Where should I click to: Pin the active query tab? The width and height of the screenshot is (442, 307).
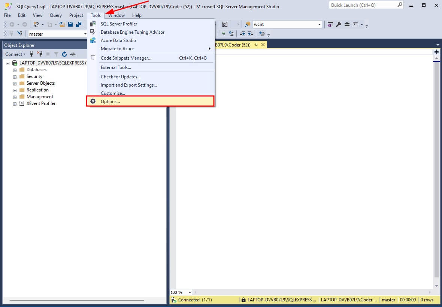(x=256, y=44)
